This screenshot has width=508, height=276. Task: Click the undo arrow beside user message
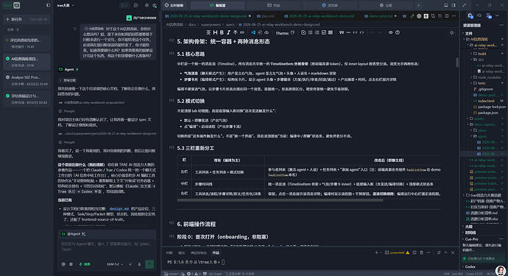(75, 29)
